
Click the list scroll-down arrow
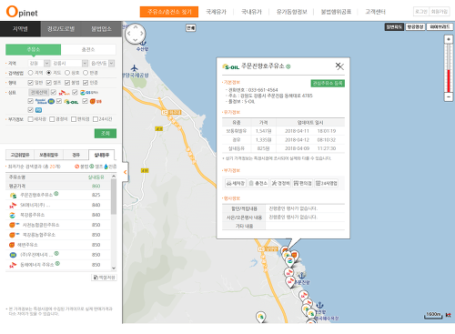pyautogui.click(x=114, y=268)
